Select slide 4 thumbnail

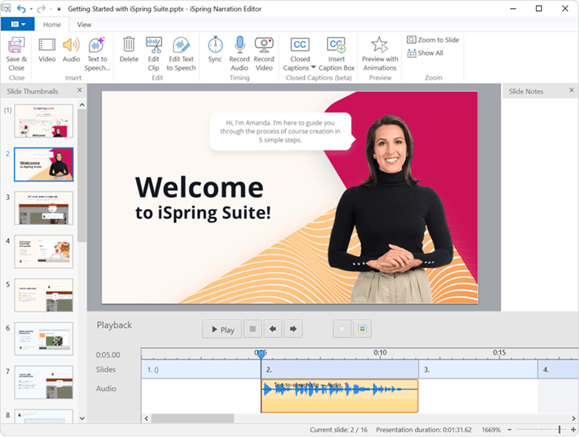[x=44, y=251]
